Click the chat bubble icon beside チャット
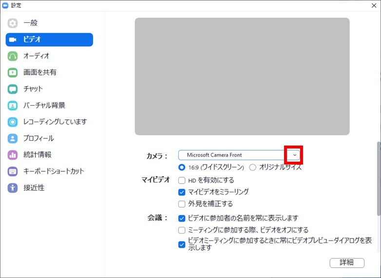The height and width of the screenshot is (278, 381). pos(12,89)
